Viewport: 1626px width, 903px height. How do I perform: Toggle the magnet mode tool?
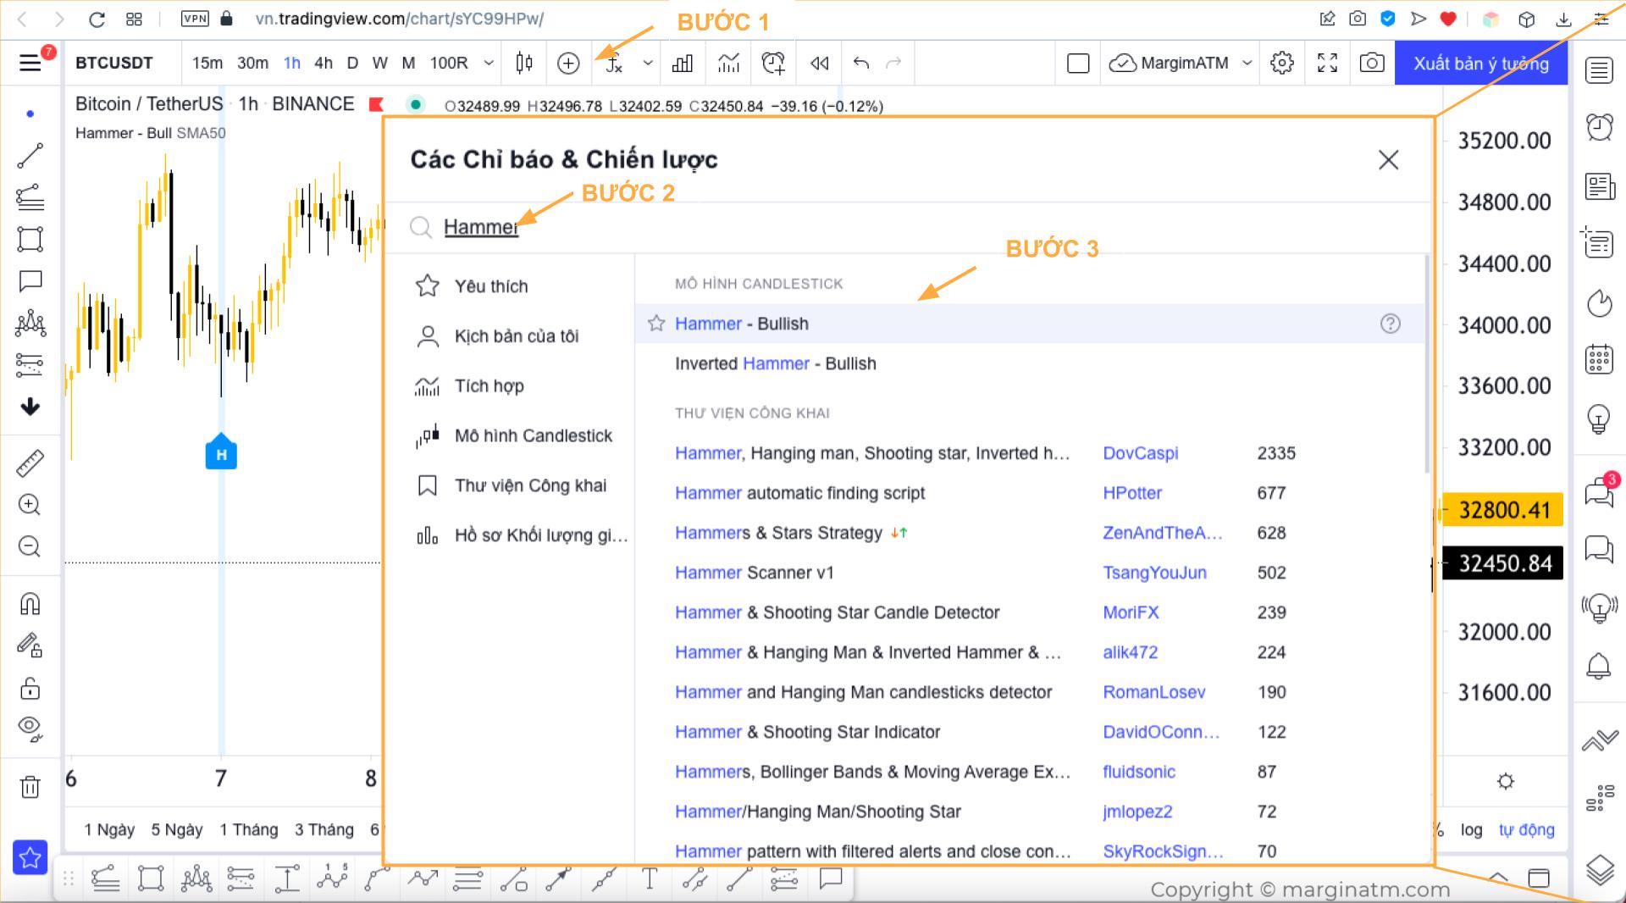(30, 604)
